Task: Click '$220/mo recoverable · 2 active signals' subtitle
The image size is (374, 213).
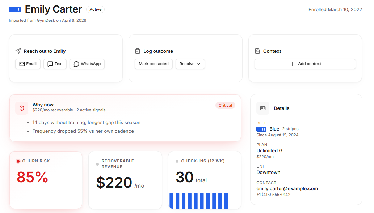Action: pyautogui.click(x=69, y=110)
